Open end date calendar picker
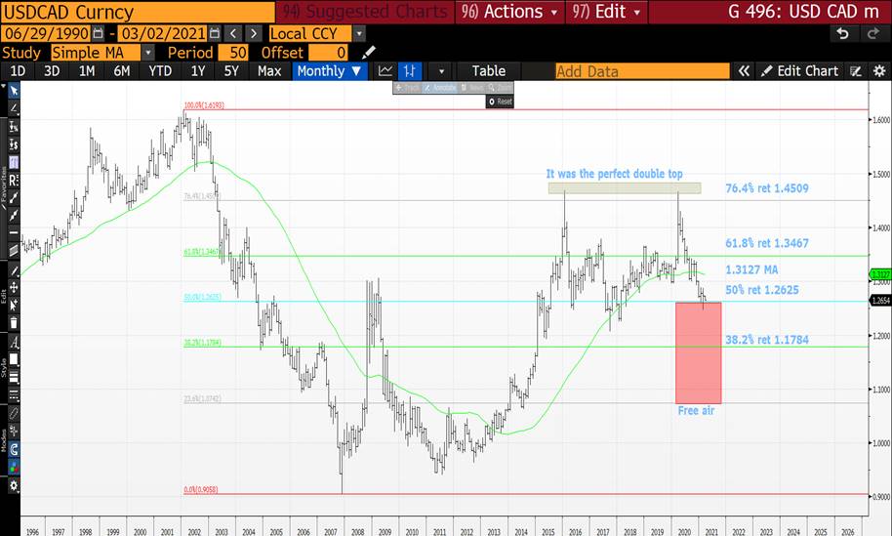The height and width of the screenshot is (536, 892). [215, 33]
